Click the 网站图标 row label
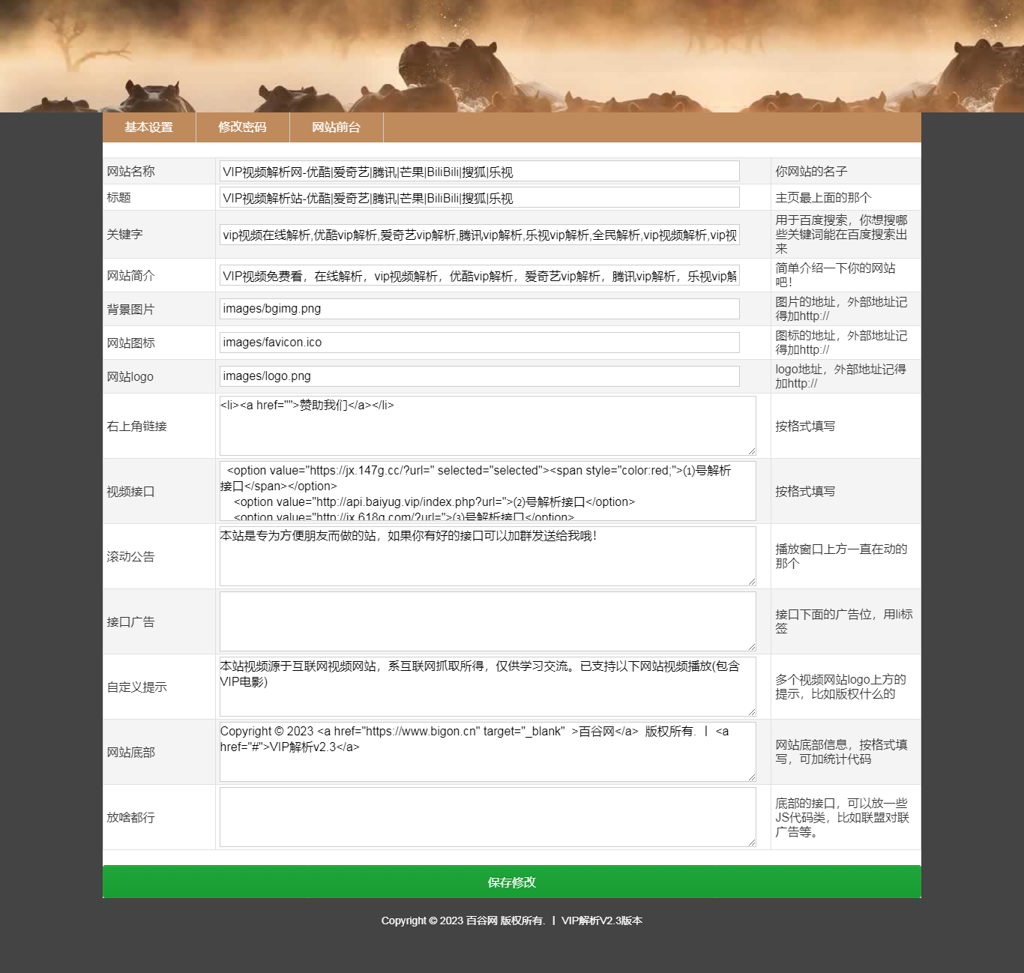This screenshot has height=973, width=1024. (x=130, y=343)
